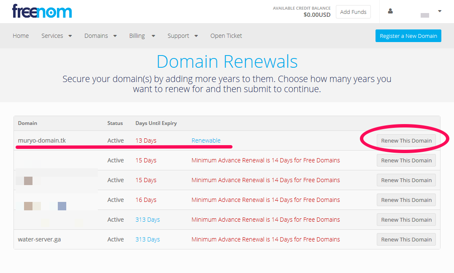Select water-server.ga domain name
Image resolution: width=454 pixels, height=273 pixels.
pos(39,239)
